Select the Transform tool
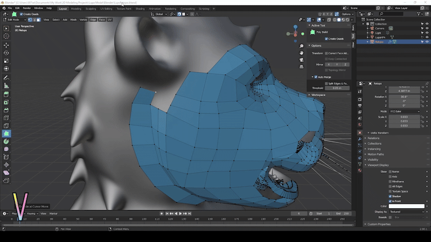Screen dimensions: 431x242 point(6,69)
